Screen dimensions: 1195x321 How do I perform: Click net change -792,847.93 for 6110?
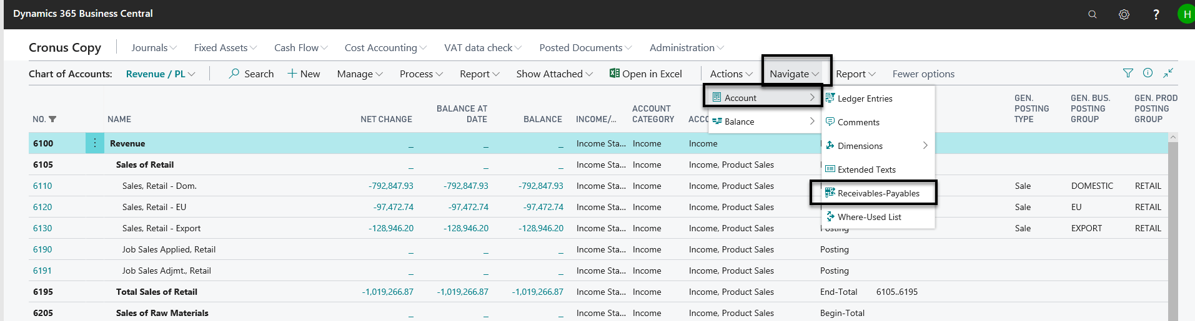click(391, 186)
